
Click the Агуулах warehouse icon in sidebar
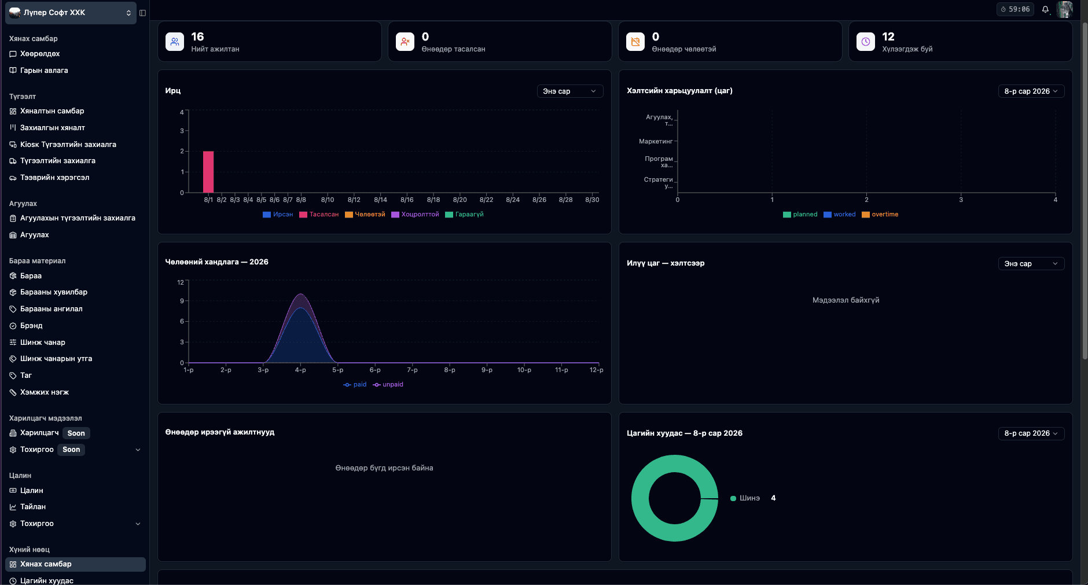point(13,235)
